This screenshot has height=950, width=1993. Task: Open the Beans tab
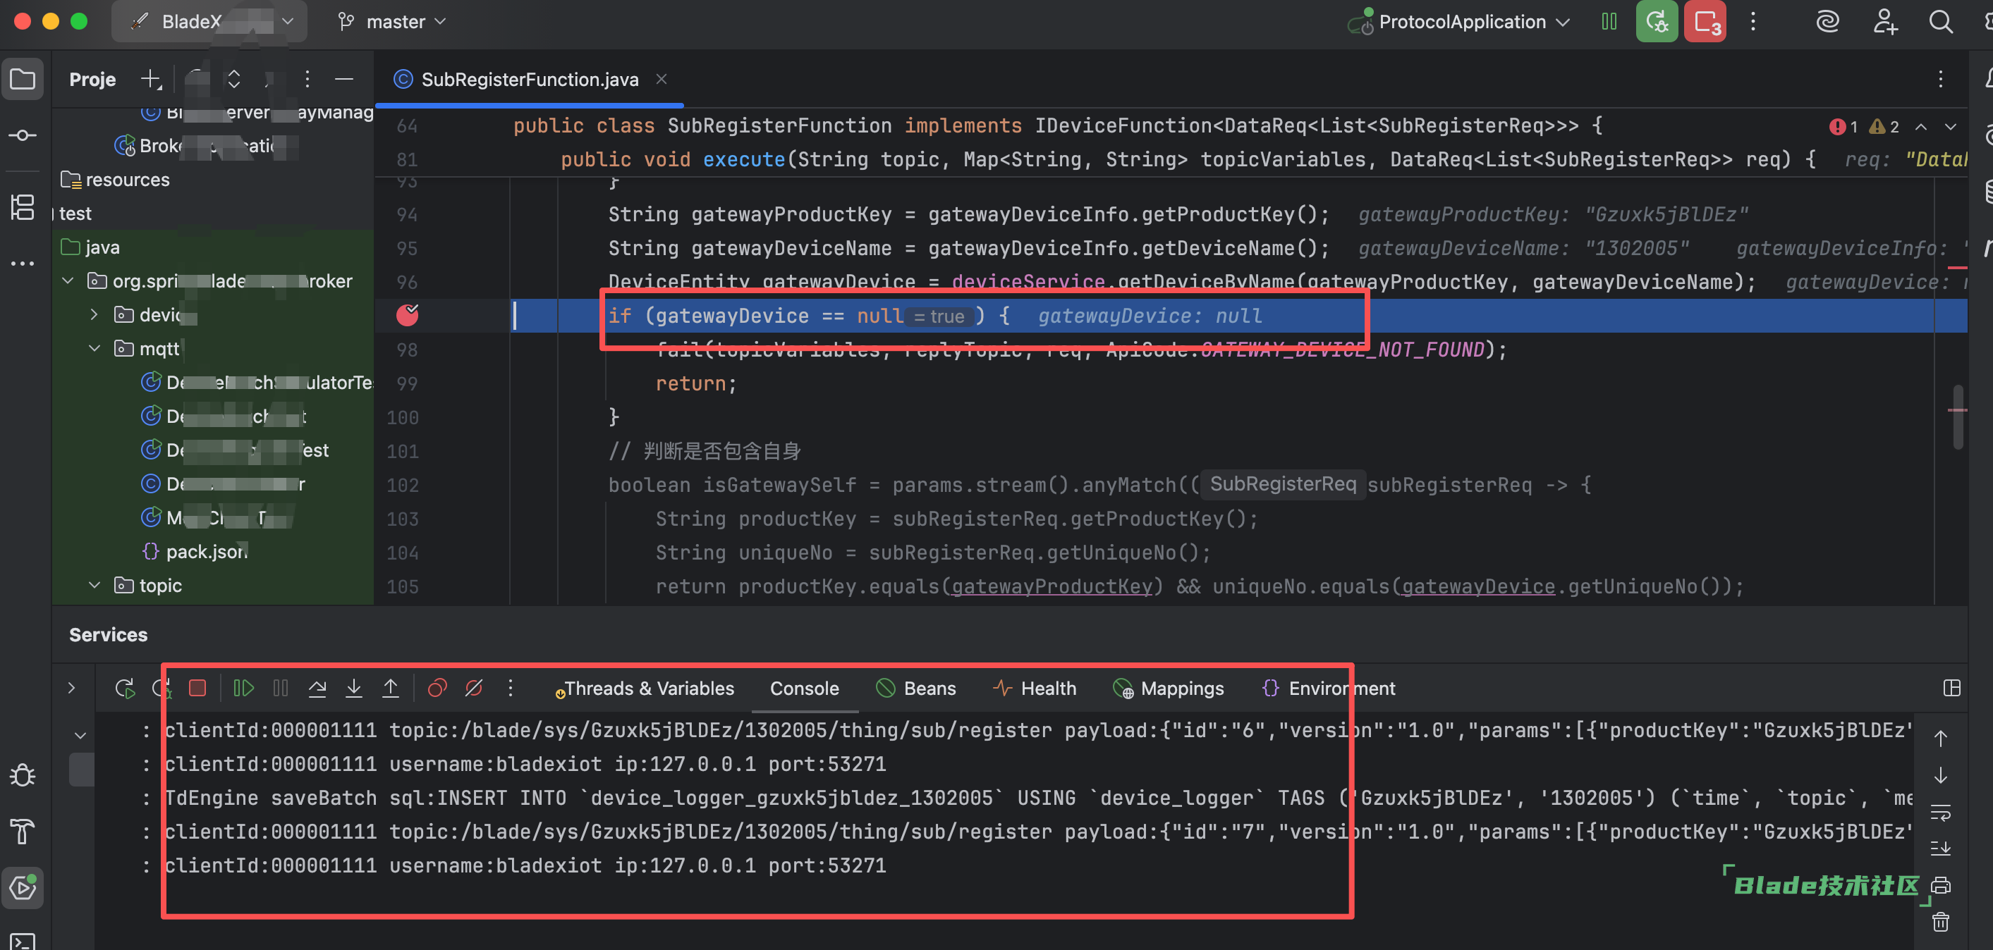[916, 688]
